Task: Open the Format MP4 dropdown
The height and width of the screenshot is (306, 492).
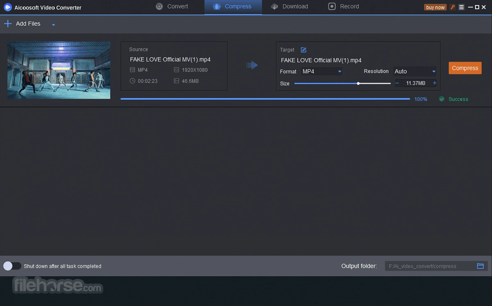Action: point(321,72)
